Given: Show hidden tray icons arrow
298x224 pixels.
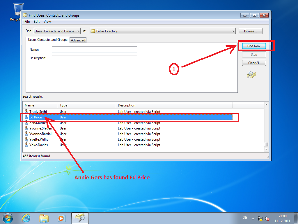Looking at the screenshot, I should pyautogui.click(x=253, y=218).
